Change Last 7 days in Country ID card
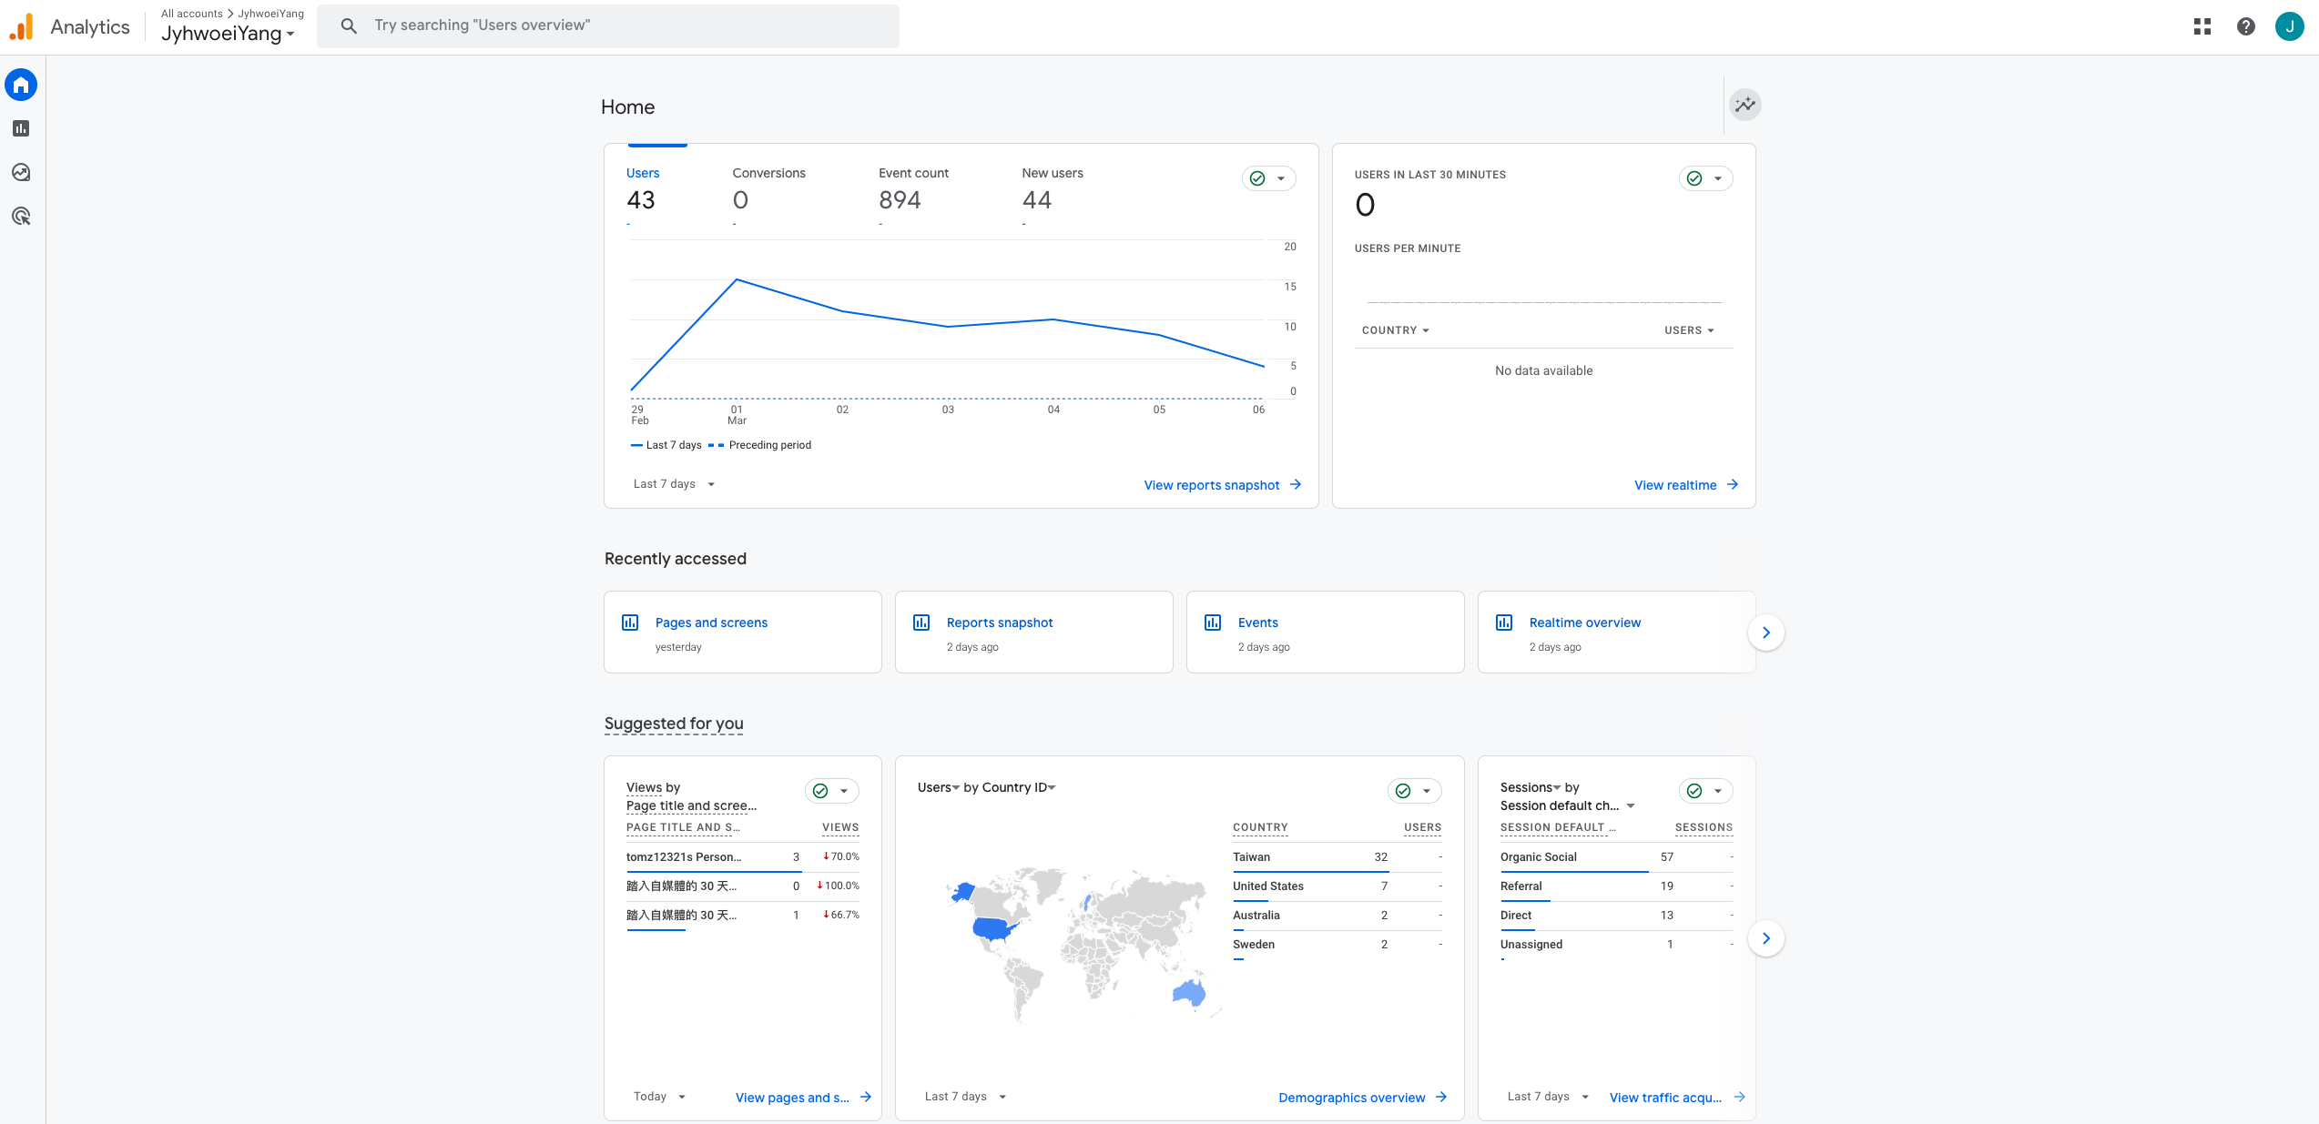This screenshot has height=1124, width=2319. coord(966,1097)
